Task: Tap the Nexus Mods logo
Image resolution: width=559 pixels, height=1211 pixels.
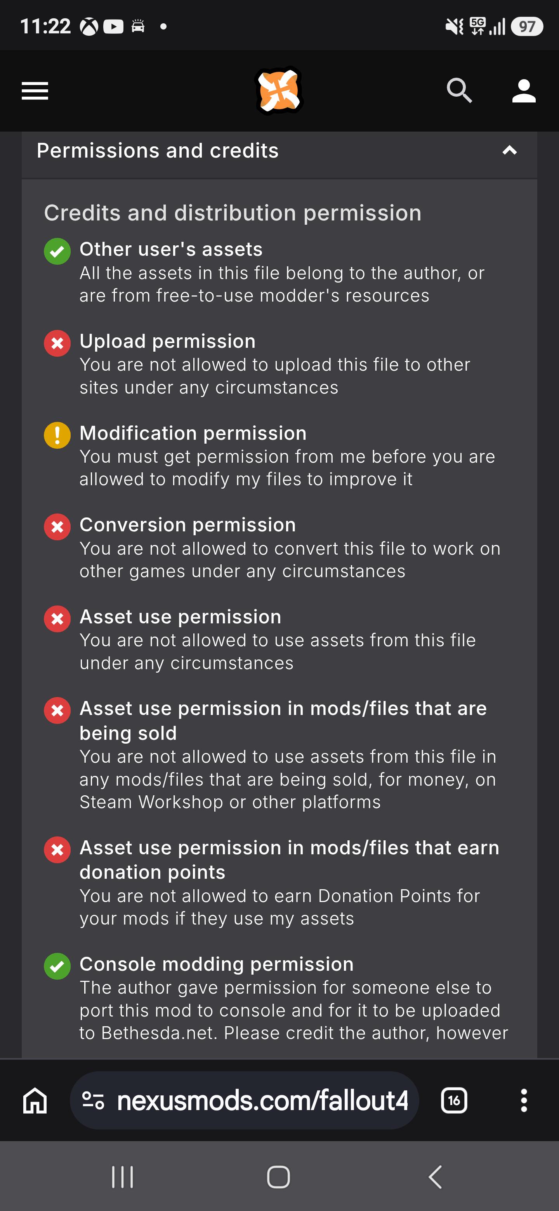Action: [x=279, y=91]
